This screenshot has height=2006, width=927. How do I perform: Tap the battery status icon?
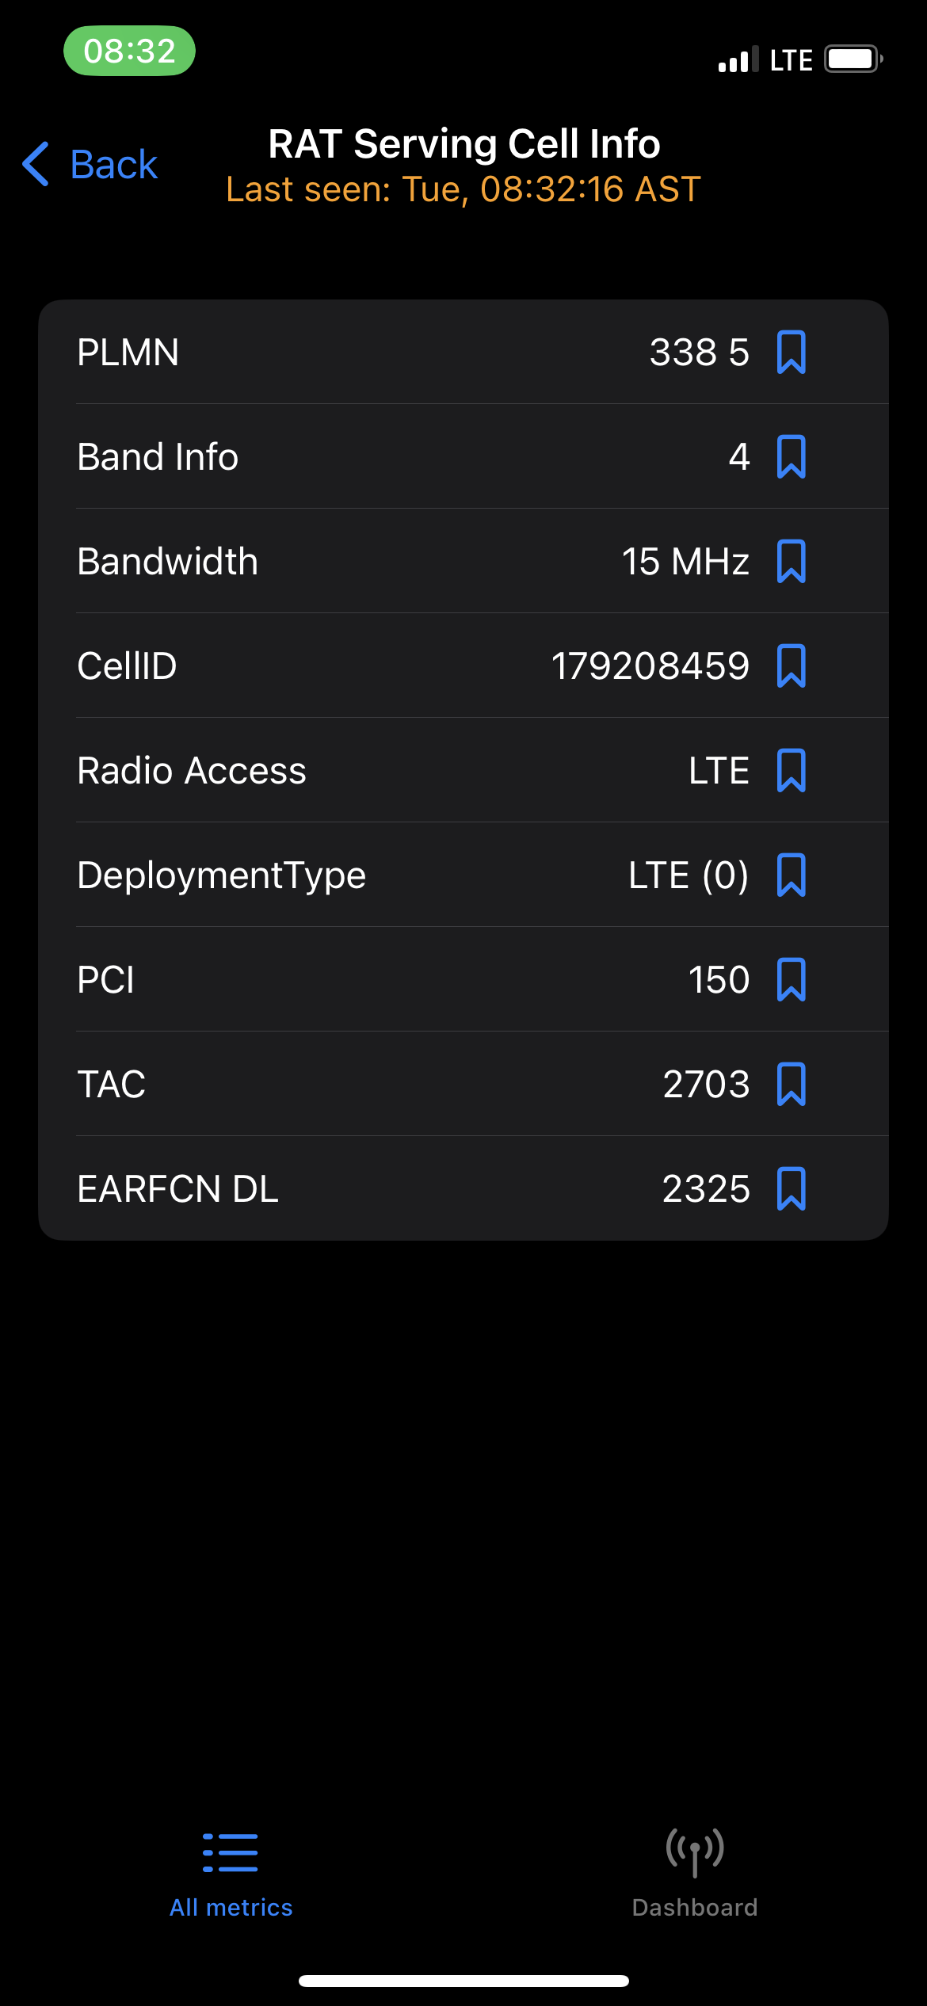853,59
